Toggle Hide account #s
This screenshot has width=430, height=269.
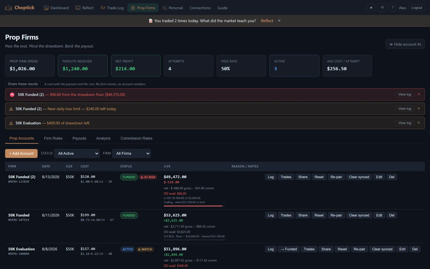405,44
